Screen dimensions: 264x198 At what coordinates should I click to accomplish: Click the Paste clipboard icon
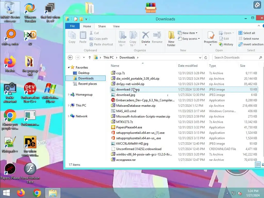pos(83,37)
